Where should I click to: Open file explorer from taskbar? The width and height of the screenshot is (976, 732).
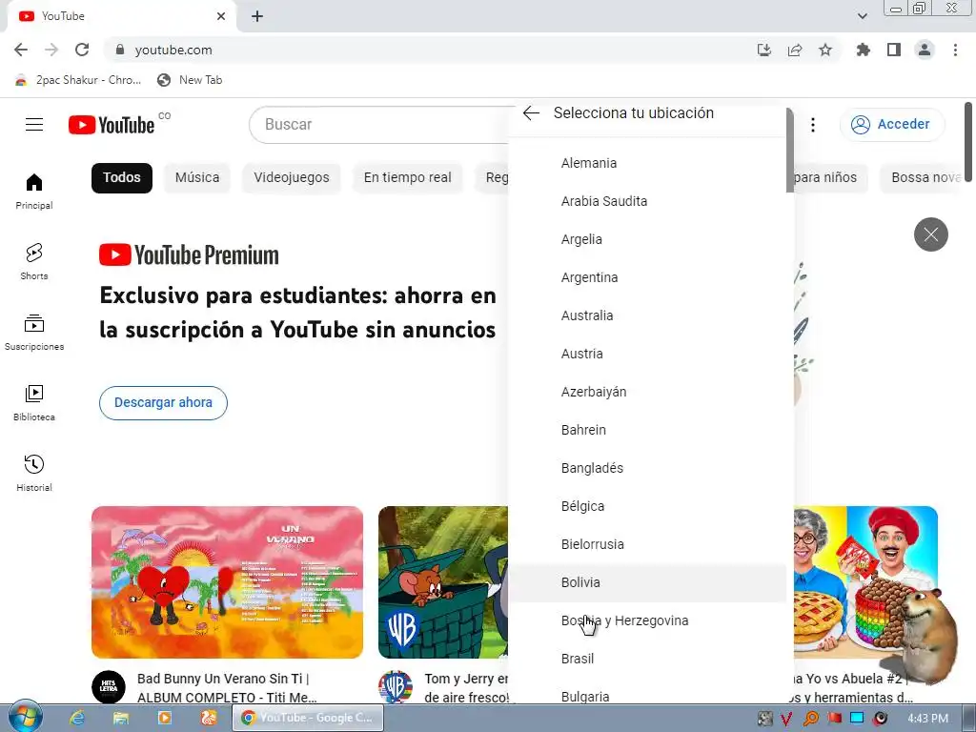click(121, 718)
